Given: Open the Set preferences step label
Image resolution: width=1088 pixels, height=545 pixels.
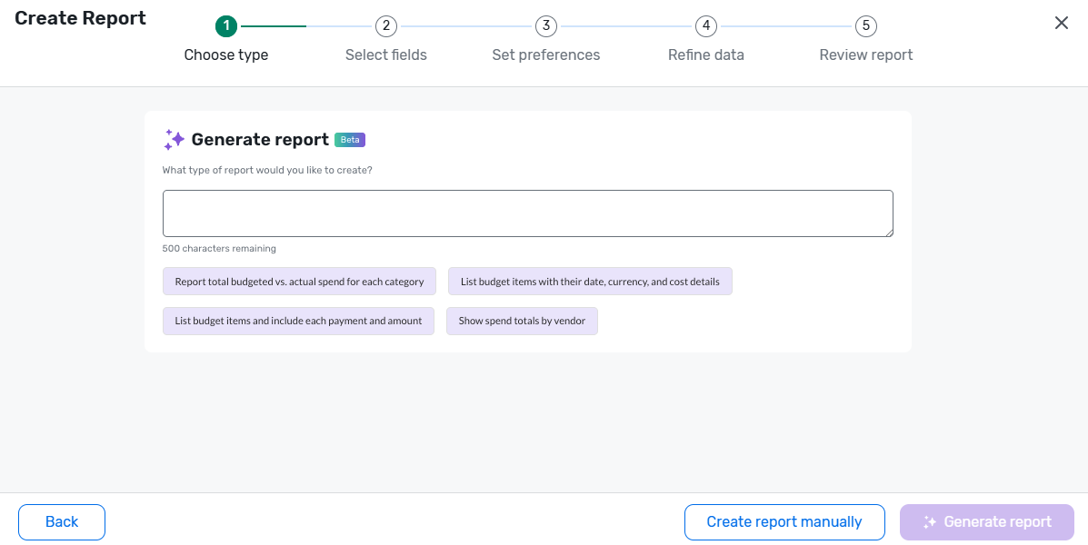Looking at the screenshot, I should tap(546, 54).
